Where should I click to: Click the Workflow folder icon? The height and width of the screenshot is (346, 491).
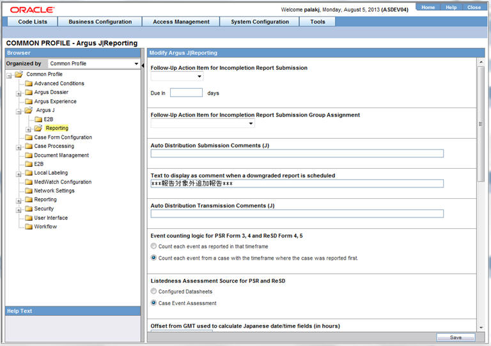click(29, 226)
